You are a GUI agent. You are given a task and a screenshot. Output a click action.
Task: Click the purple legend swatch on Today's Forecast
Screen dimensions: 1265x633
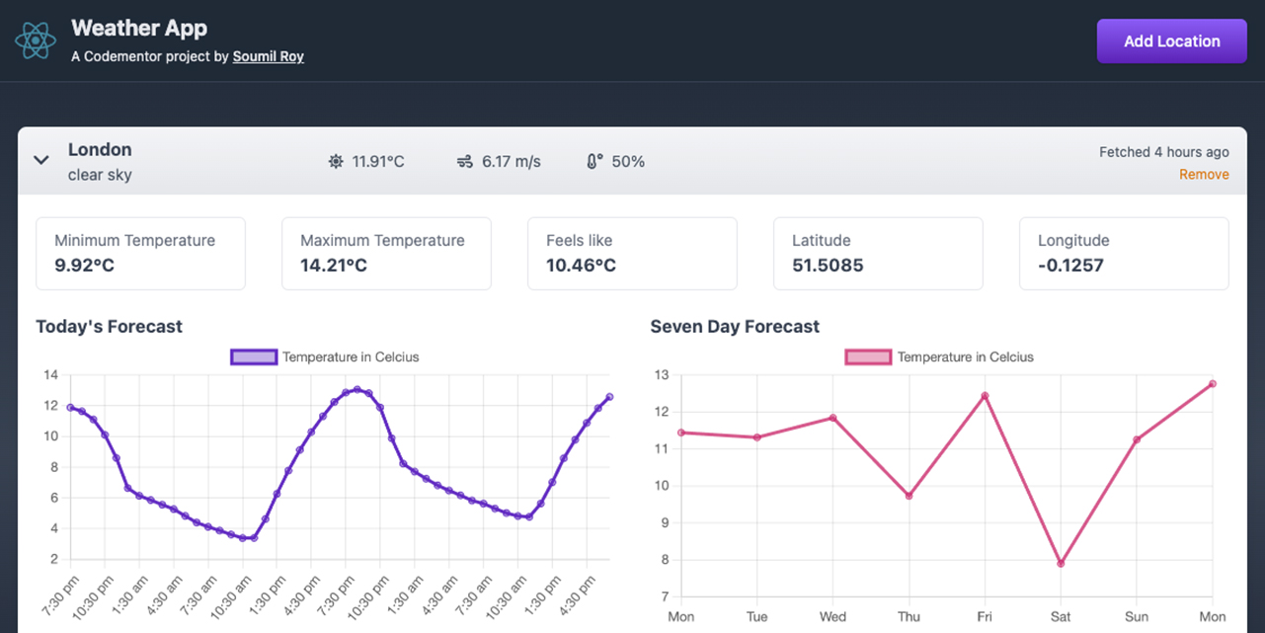click(254, 356)
